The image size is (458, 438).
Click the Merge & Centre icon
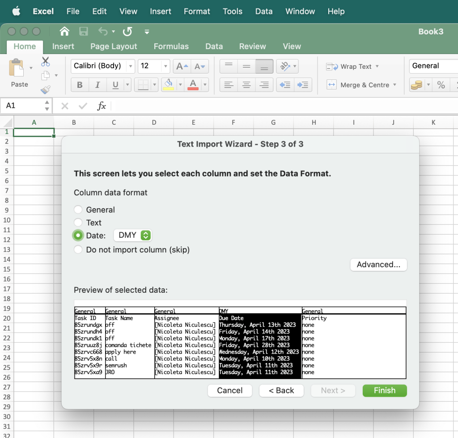click(331, 84)
